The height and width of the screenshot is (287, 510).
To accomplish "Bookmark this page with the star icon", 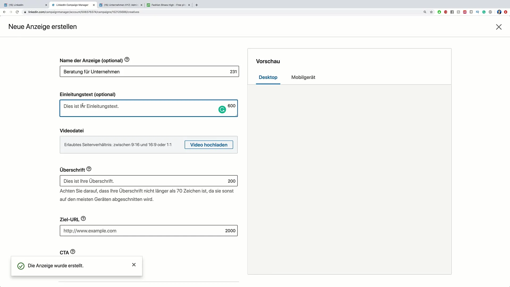I will (x=431, y=12).
